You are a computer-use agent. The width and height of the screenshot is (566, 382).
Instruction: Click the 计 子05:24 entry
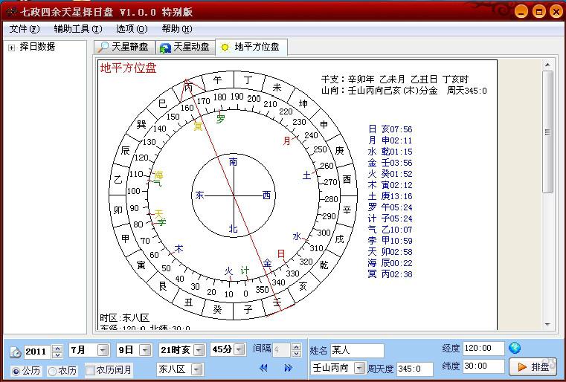pos(390,218)
